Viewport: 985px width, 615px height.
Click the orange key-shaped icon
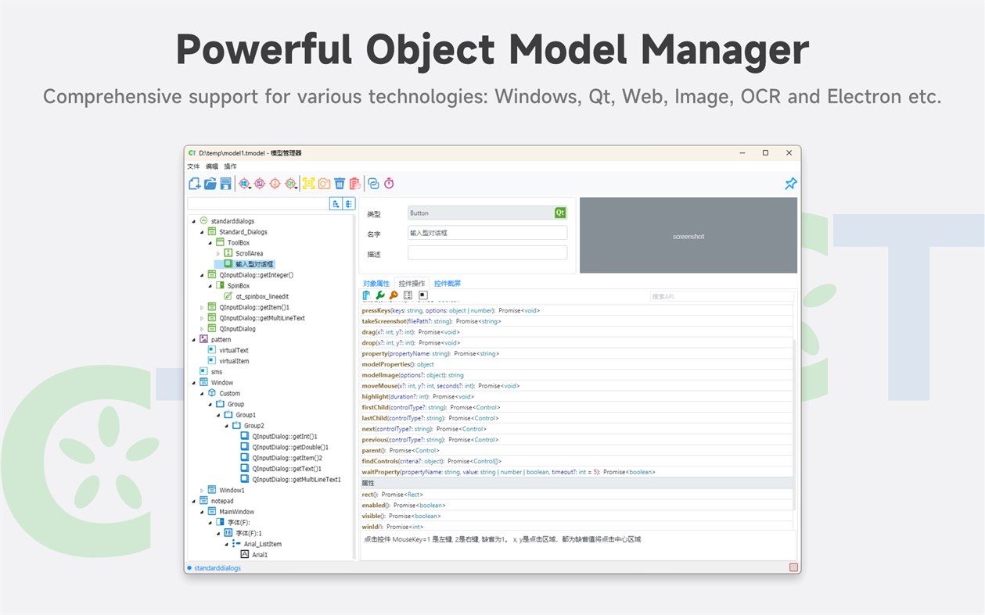[394, 295]
